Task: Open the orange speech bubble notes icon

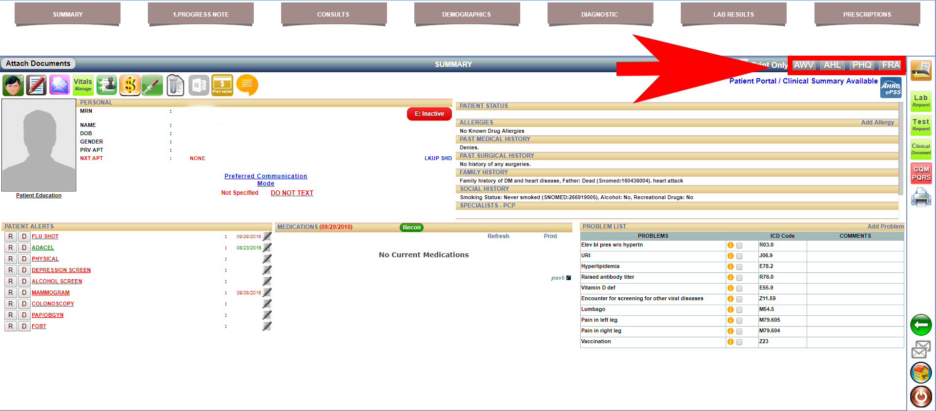Action: point(247,85)
